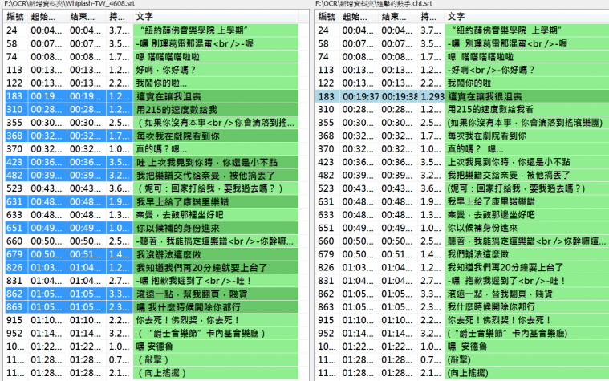This screenshot has height=381, width=609.
Task: Select row 915 你去死 in right list
Action: coord(462,320)
